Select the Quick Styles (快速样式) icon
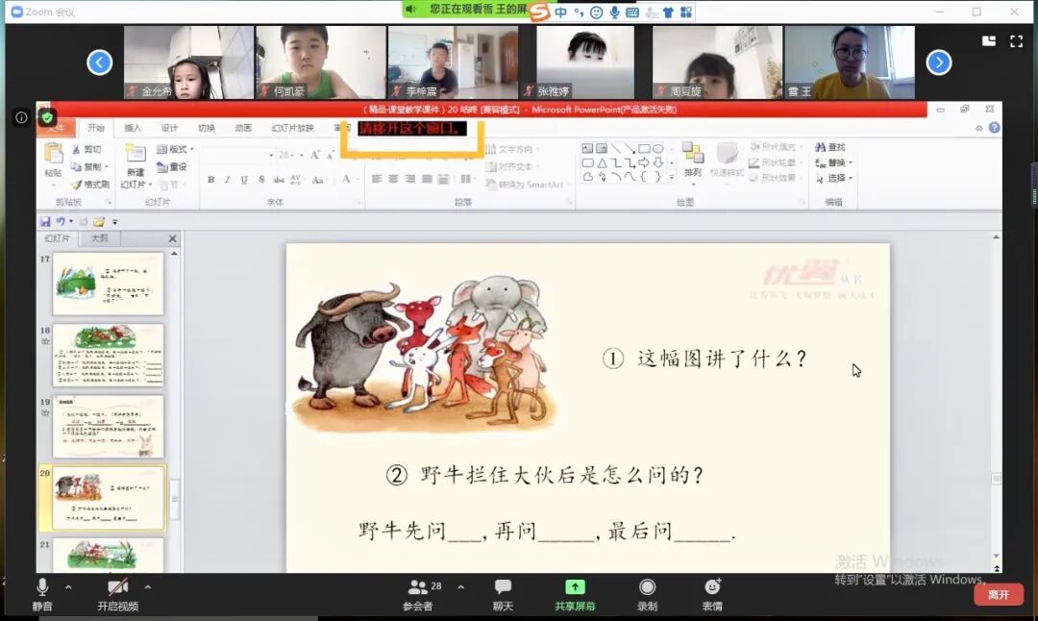 [x=727, y=154]
